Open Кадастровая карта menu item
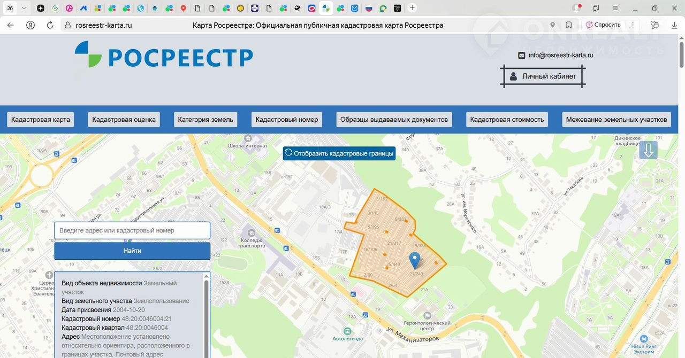 tap(41, 120)
